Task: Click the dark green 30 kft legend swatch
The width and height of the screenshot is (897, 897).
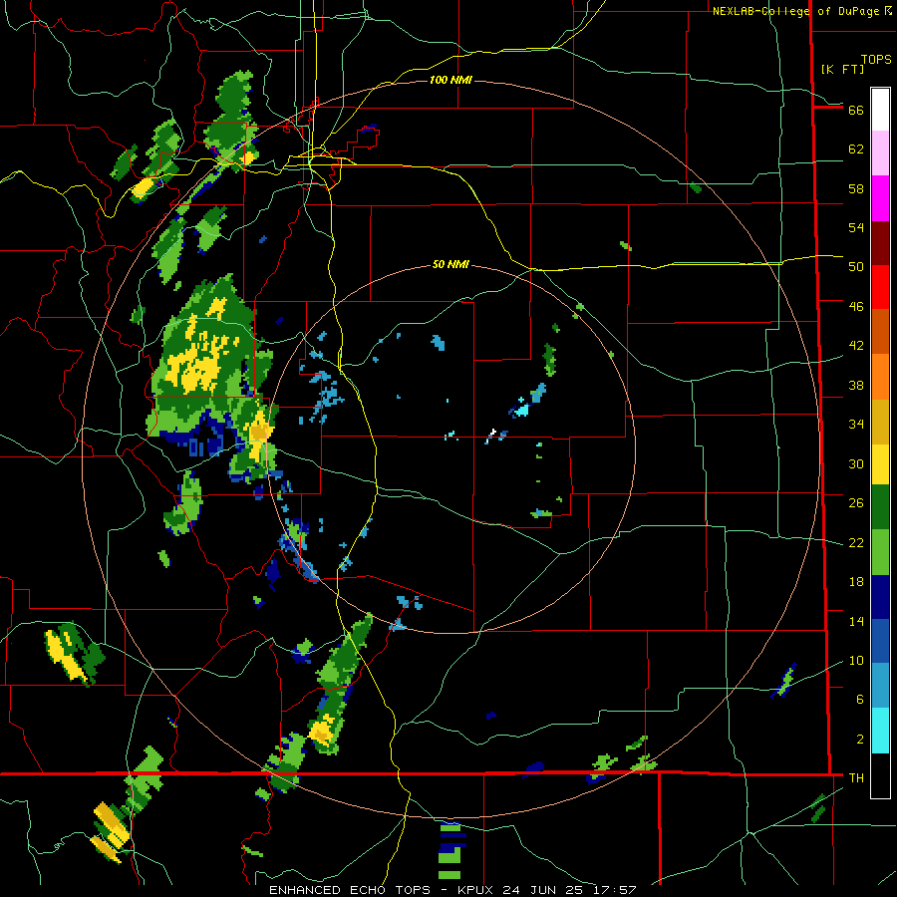Action: pyautogui.click(x=880, y=507)
